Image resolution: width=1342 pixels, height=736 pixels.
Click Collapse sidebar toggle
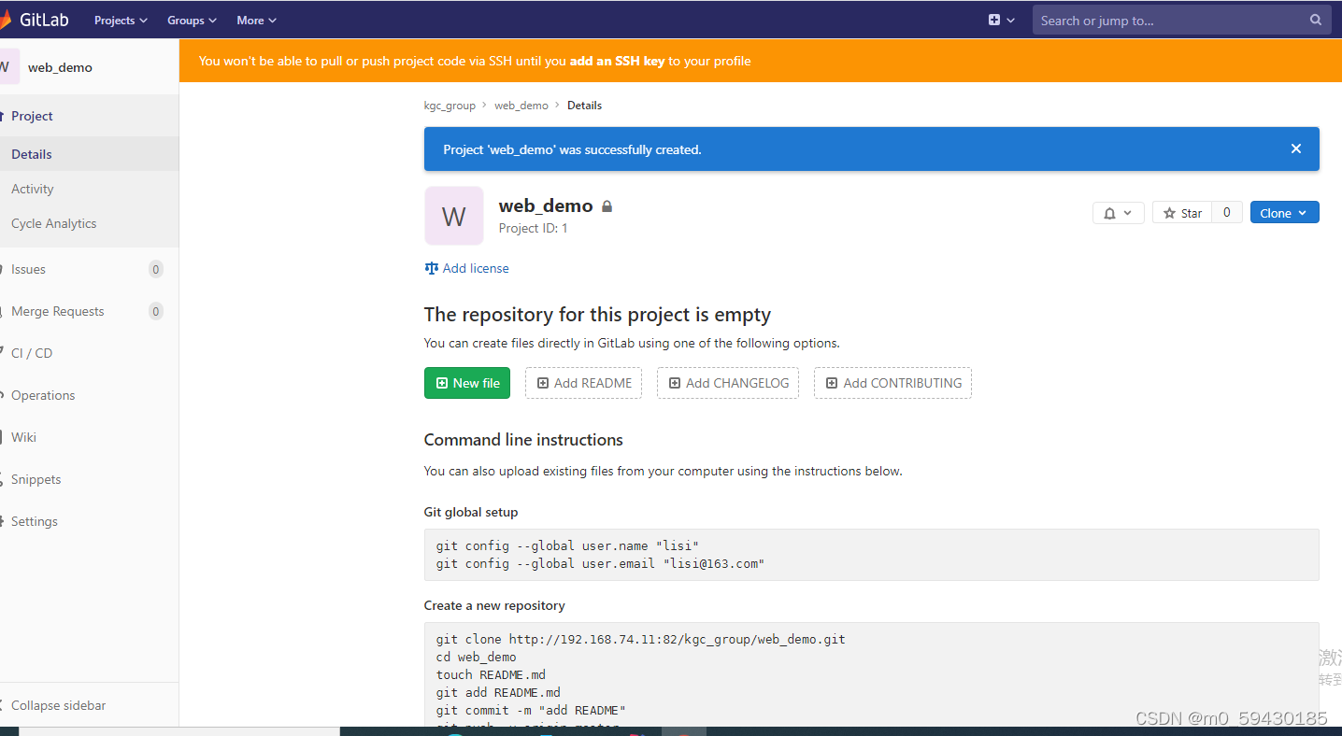pos(89,705)
